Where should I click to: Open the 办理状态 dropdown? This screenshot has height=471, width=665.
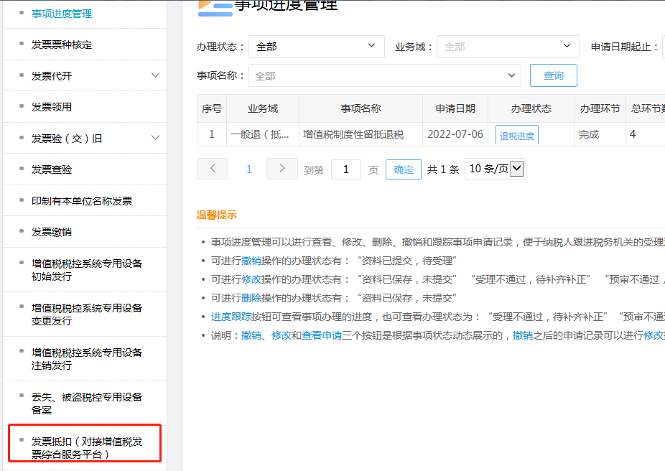pos(317,45)
